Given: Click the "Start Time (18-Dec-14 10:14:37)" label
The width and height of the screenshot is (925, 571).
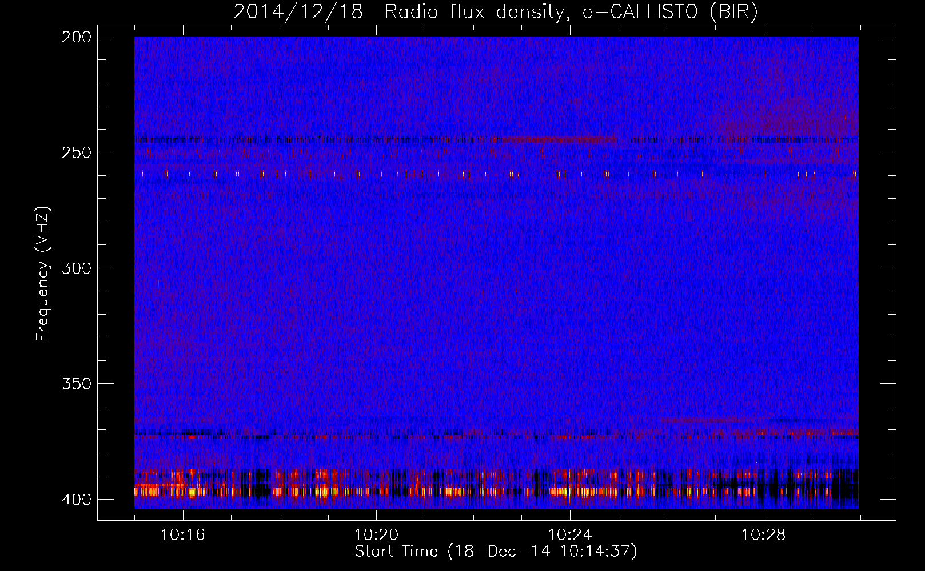Looking at the screenshot, I should tap(496, 552).
